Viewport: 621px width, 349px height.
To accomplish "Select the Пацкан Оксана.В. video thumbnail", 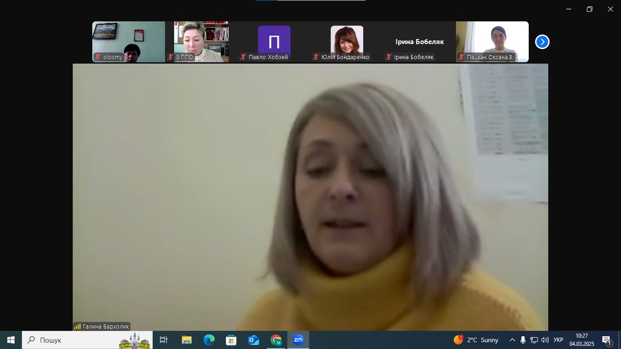I will click(492, 42).
